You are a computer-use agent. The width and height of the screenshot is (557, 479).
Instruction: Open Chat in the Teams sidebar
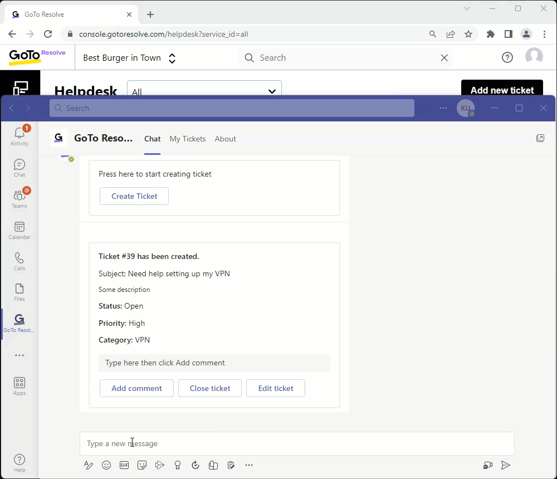pyautogui.click(x=19, y=168)
